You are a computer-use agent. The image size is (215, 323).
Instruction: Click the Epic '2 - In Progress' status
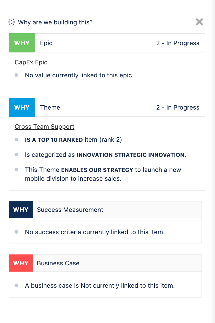click(178, 43)
